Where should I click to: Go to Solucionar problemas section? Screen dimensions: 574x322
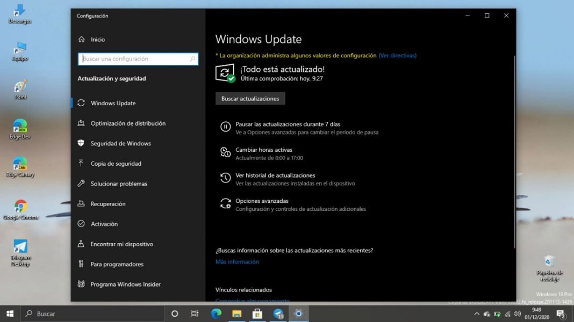[x=119, y=184]
